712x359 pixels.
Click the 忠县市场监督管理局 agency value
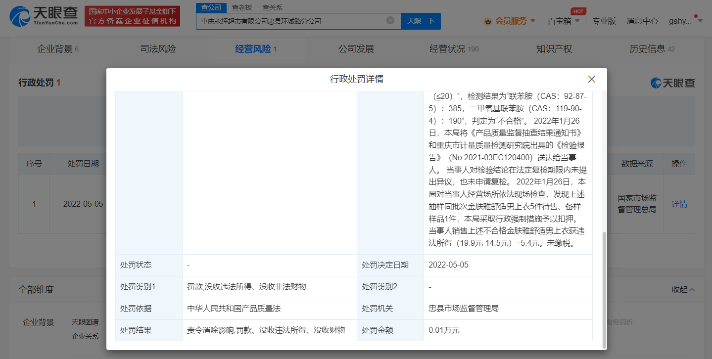point(464,309)
